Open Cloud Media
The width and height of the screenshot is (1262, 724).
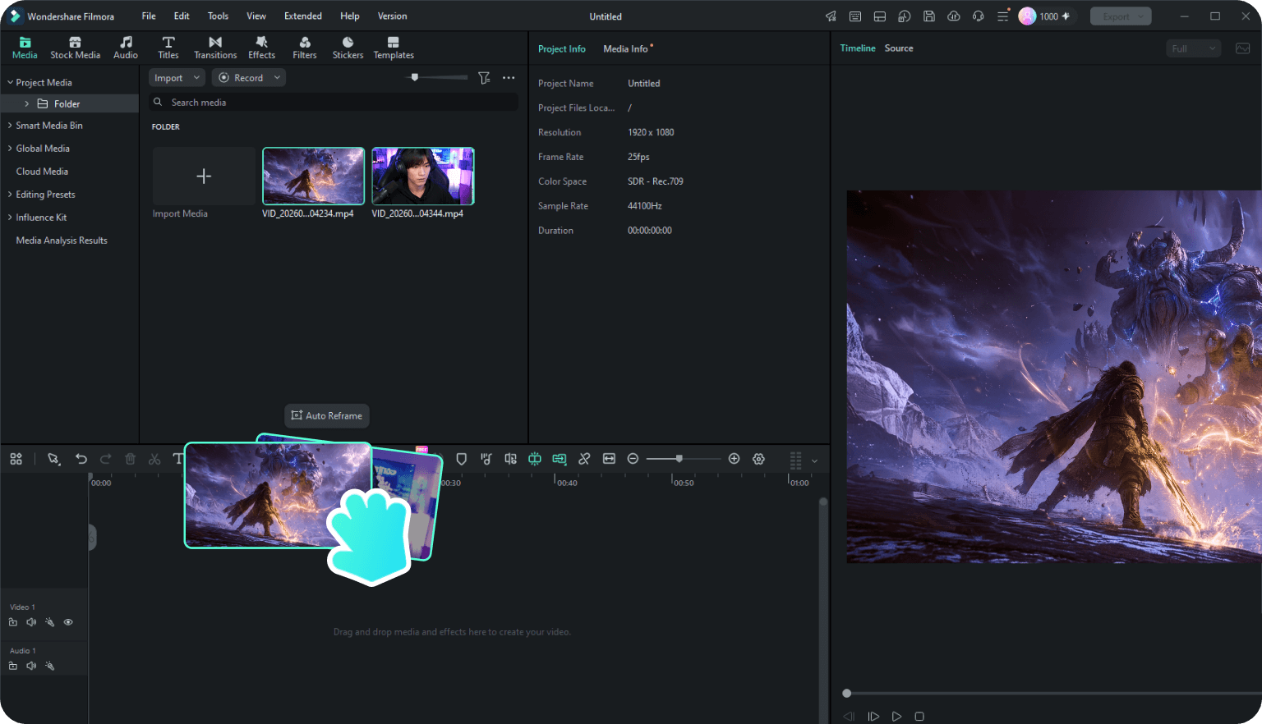coord(42,172)
